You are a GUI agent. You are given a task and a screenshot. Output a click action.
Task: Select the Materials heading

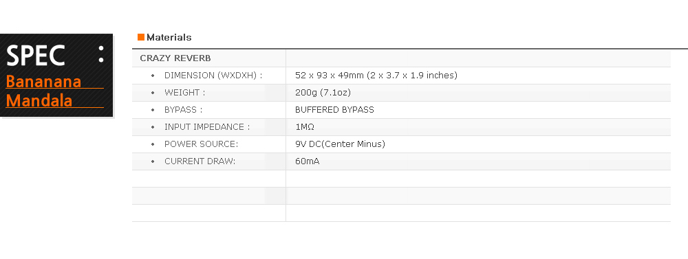pyautogui.click(x=169, y=37)
